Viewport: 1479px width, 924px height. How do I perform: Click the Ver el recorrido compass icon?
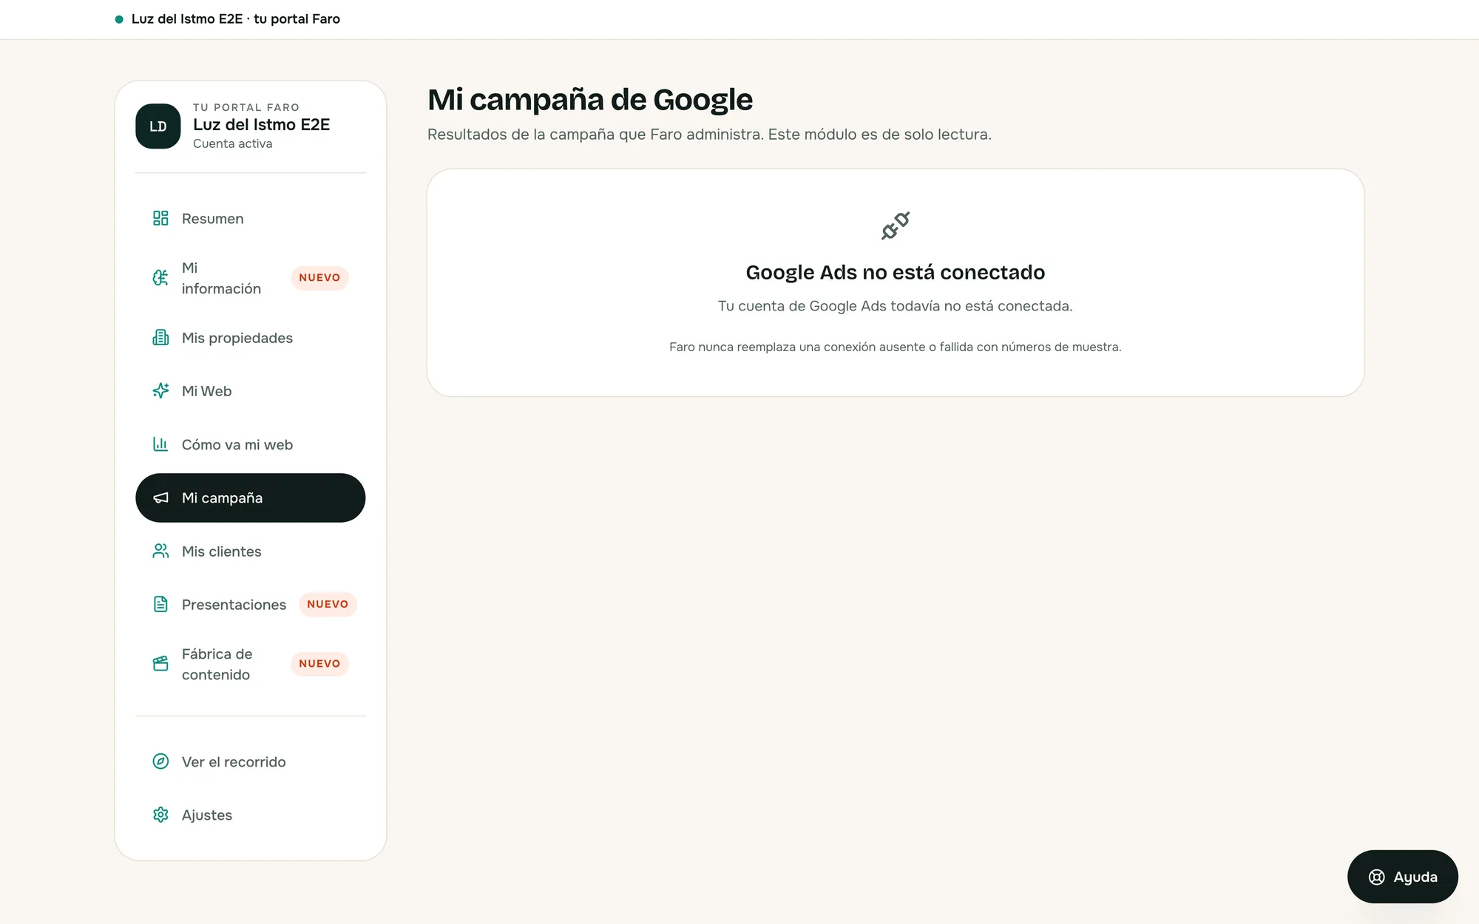(x=160, y=761)
